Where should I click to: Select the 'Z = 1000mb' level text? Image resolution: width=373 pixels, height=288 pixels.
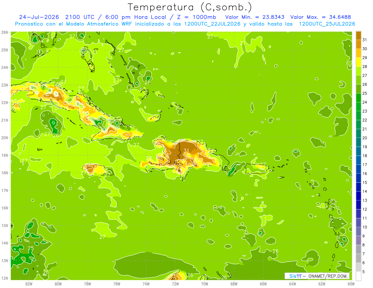(196, 17)
